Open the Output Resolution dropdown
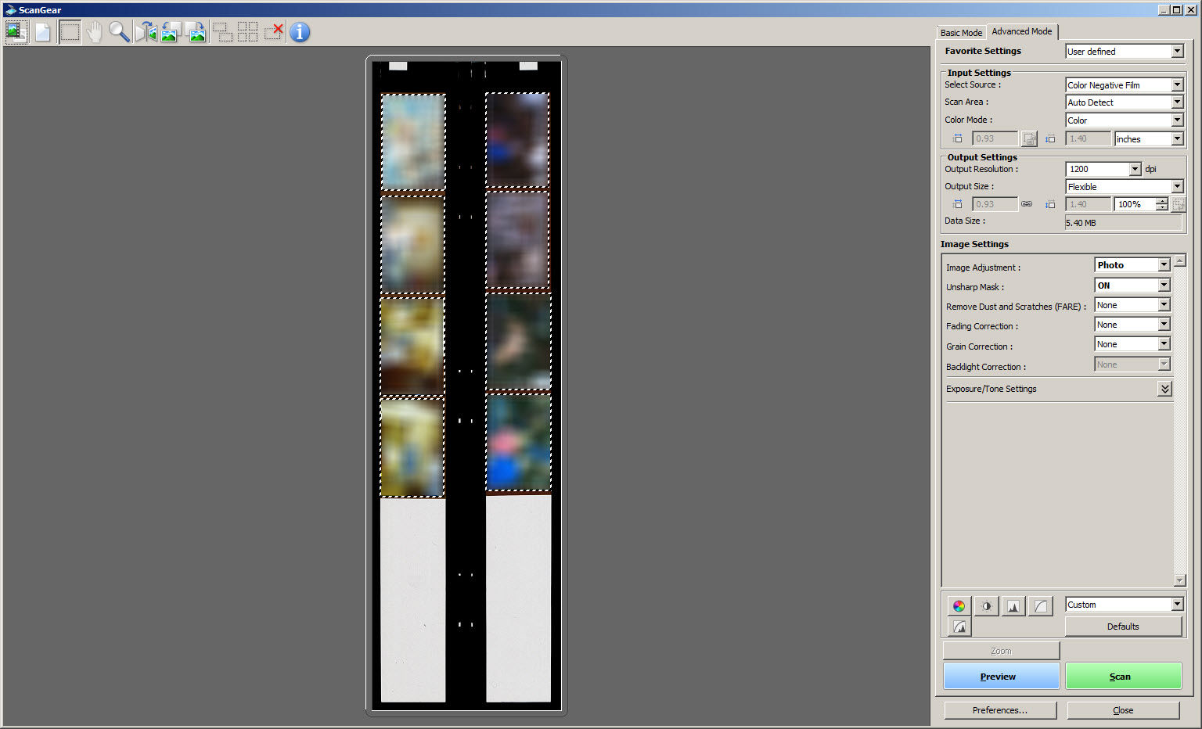This screenshot has height=729, width=1202. coord(1103,169)
